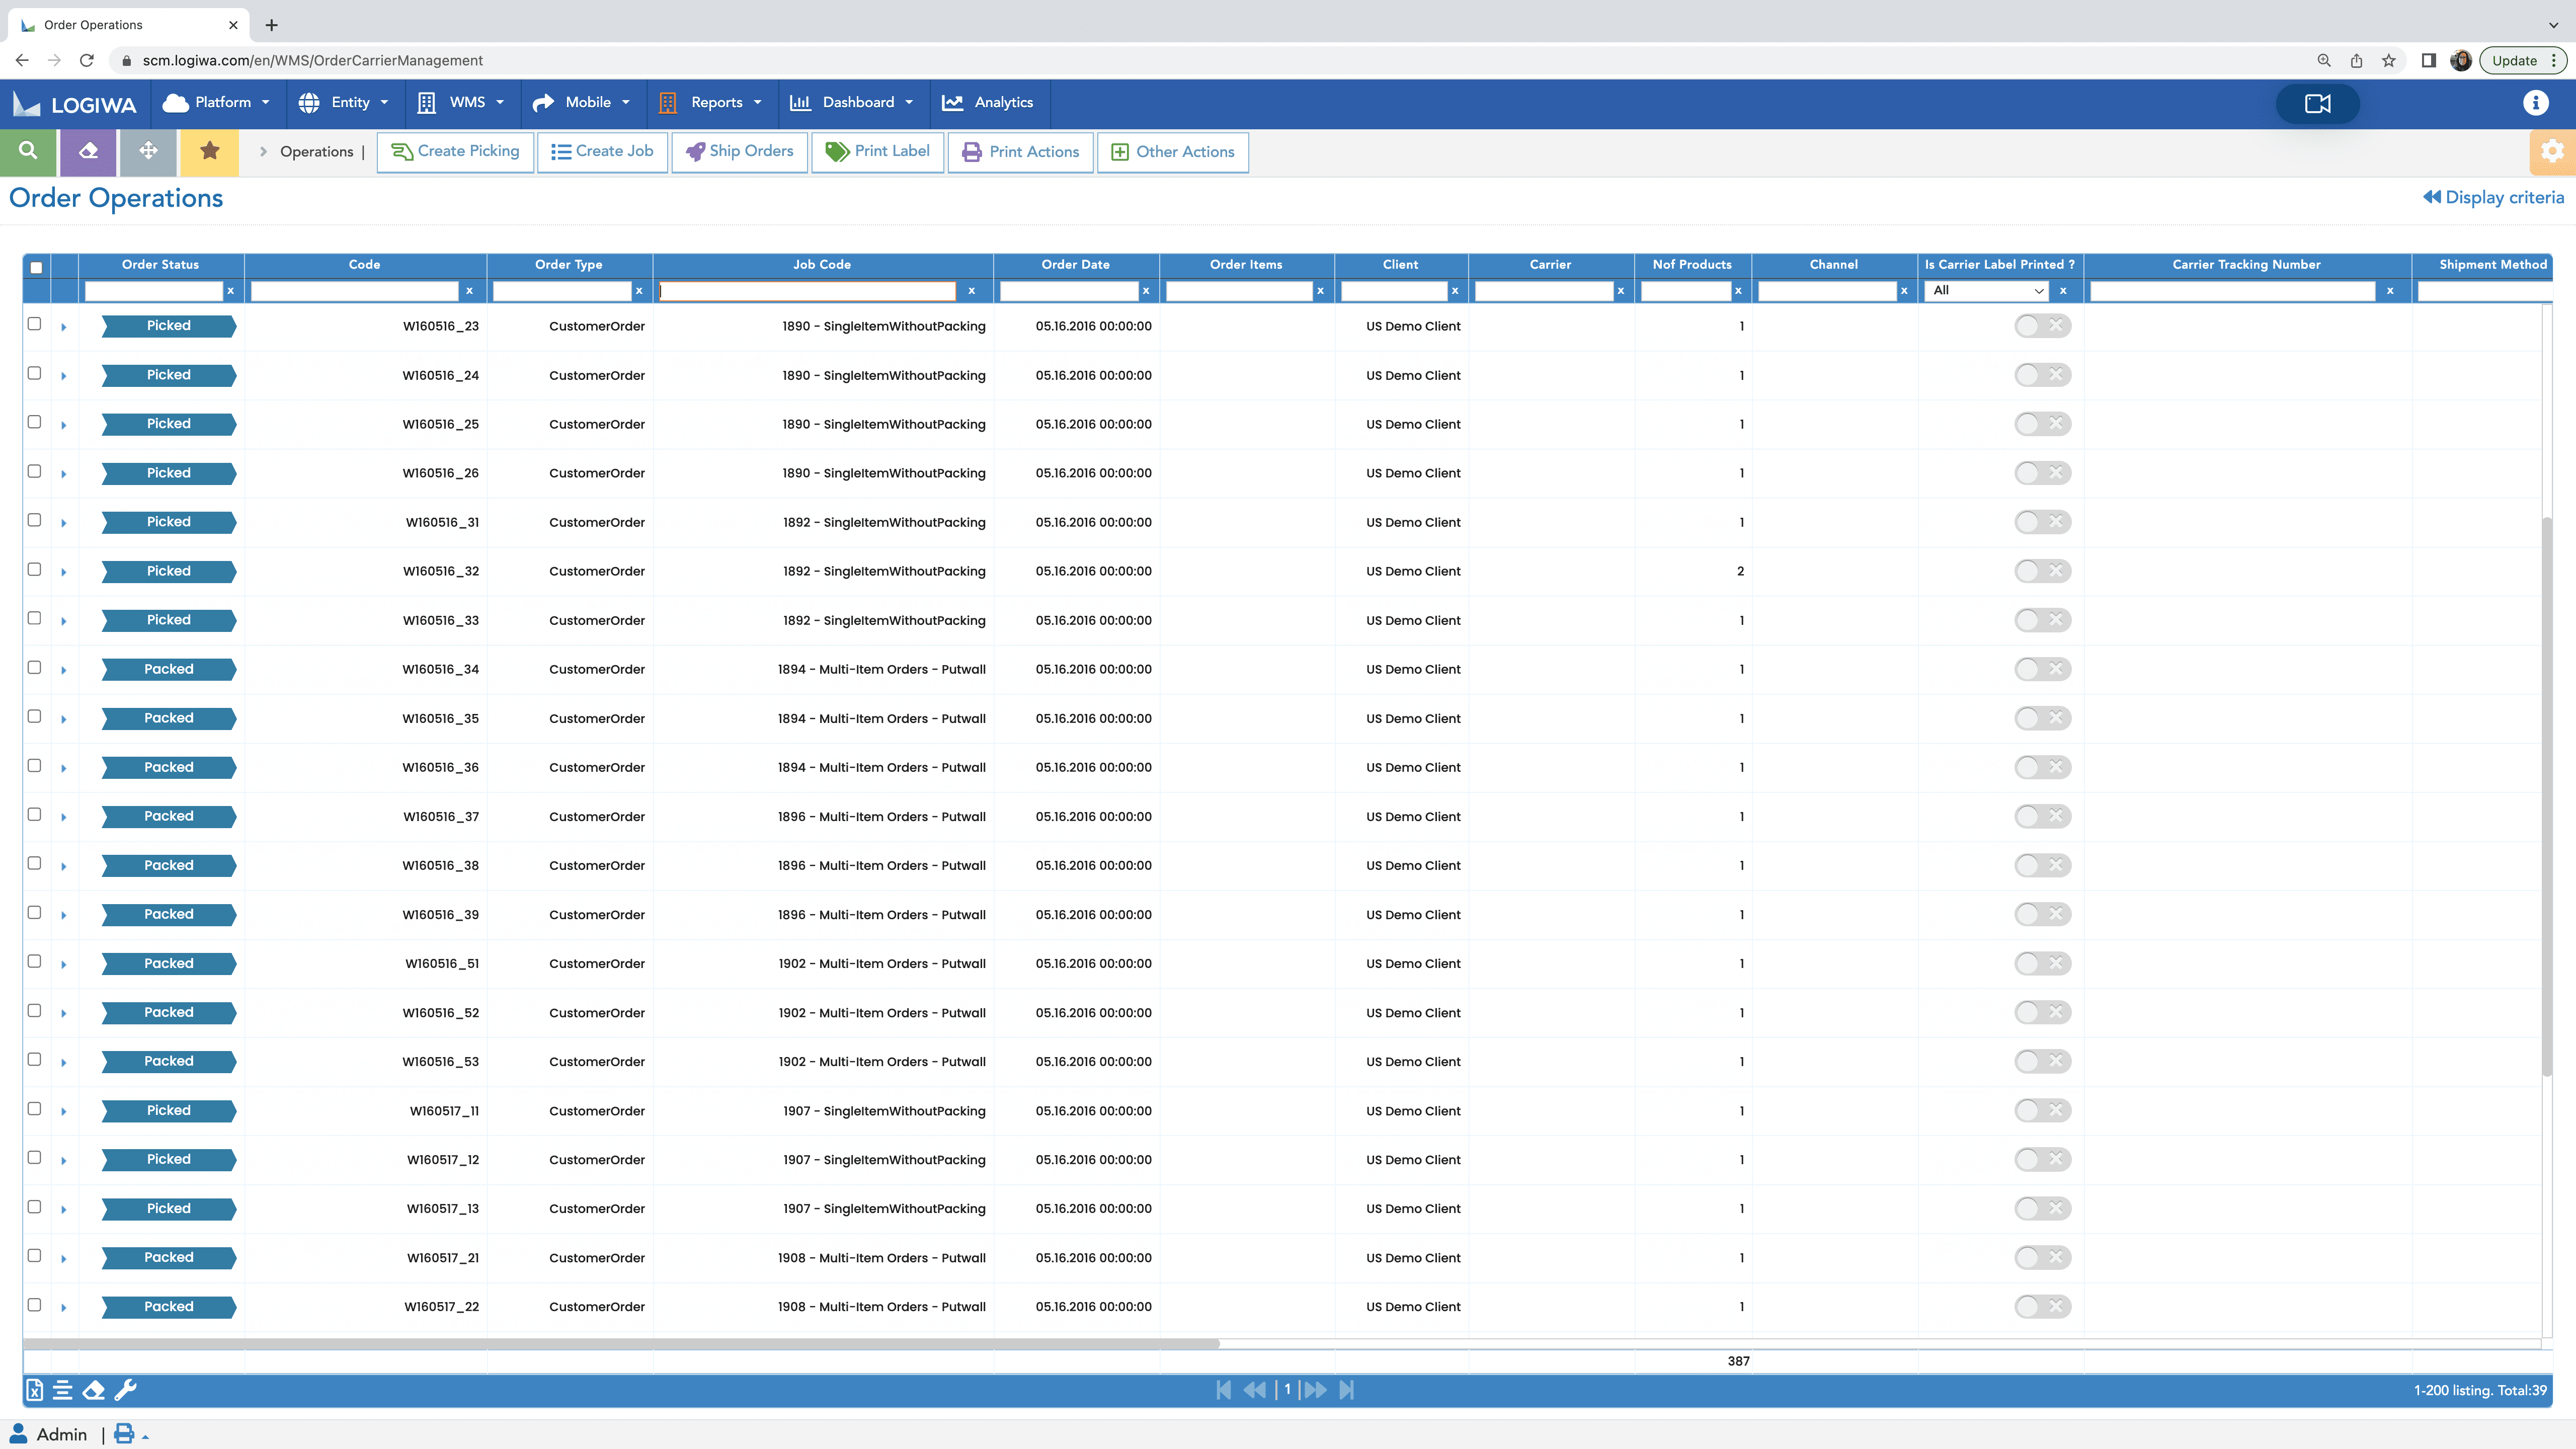Check the row for W160516_23
This screenshot has height=1449, width=2576.
pos(34,324)
